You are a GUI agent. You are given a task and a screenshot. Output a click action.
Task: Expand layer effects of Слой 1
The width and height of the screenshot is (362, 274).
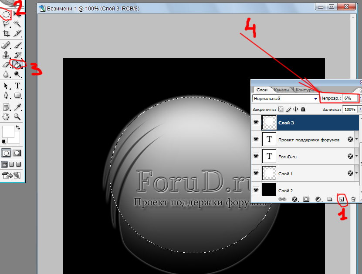pyautogui.click(x=357, y=173)
